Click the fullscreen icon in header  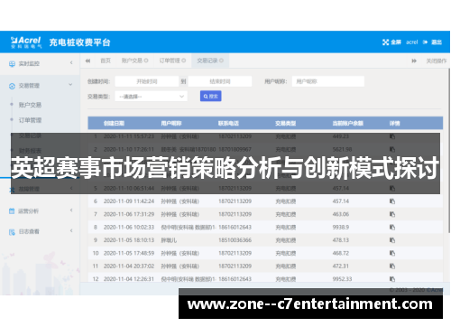(x=385, y=42)
